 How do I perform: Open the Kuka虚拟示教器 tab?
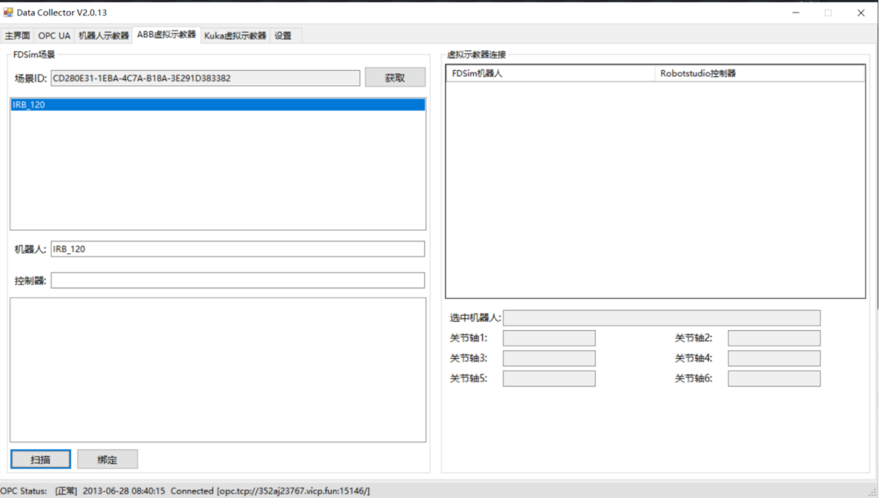pos(235,36)
